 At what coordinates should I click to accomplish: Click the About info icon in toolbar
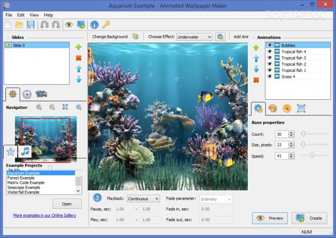pos(94,25)
